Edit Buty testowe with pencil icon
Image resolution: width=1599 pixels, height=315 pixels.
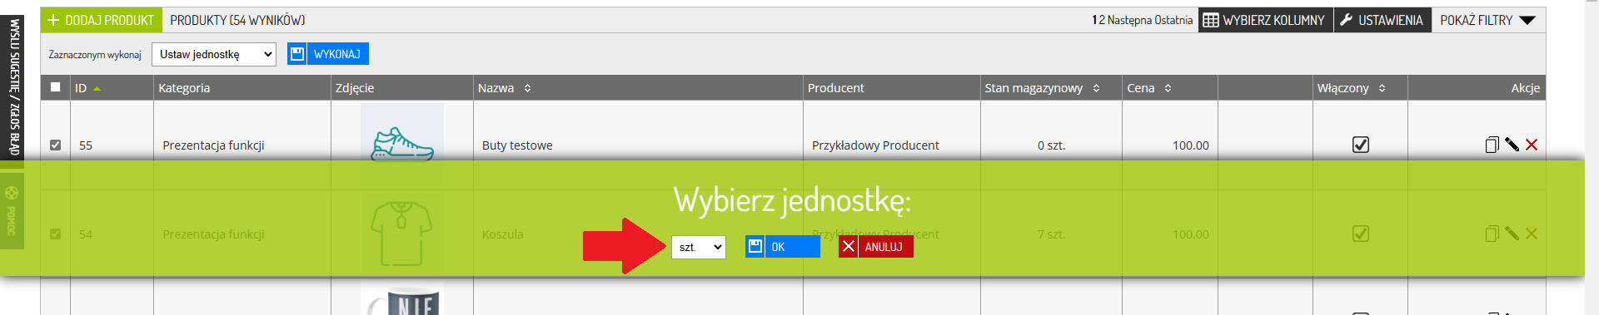(1512, 145)
